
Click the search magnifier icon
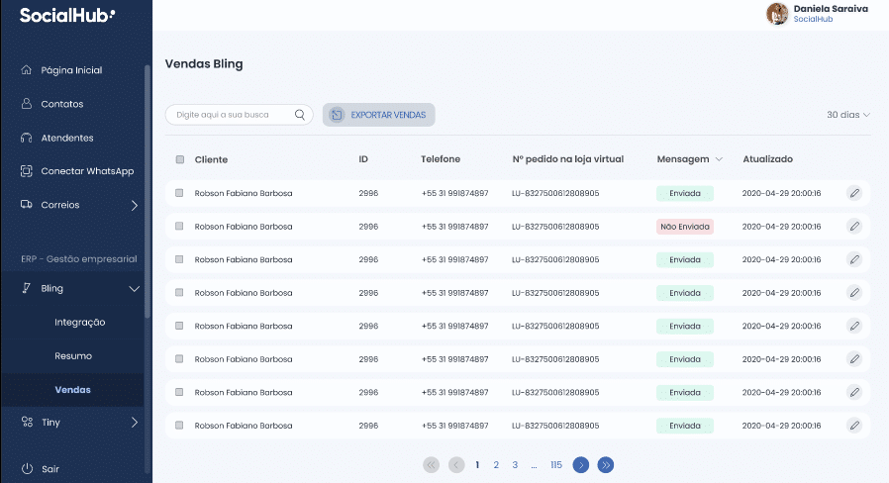[300, 115]
